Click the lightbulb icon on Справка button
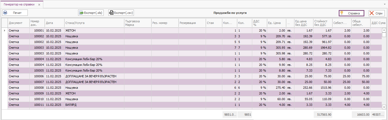This screenshot has width=388, height=120. (342, 13)
